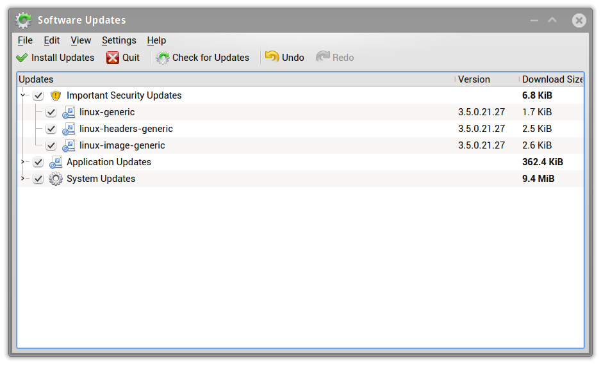
Task: Collapse the Important Security Updates group
Action: [22, 95]
